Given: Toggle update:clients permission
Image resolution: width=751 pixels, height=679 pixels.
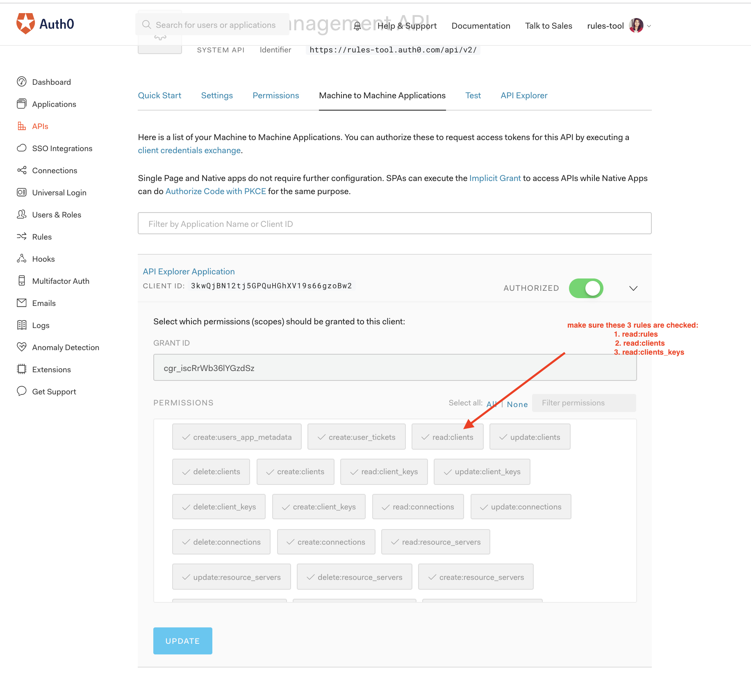Looking at the screenshot, I should click(530, 437).
